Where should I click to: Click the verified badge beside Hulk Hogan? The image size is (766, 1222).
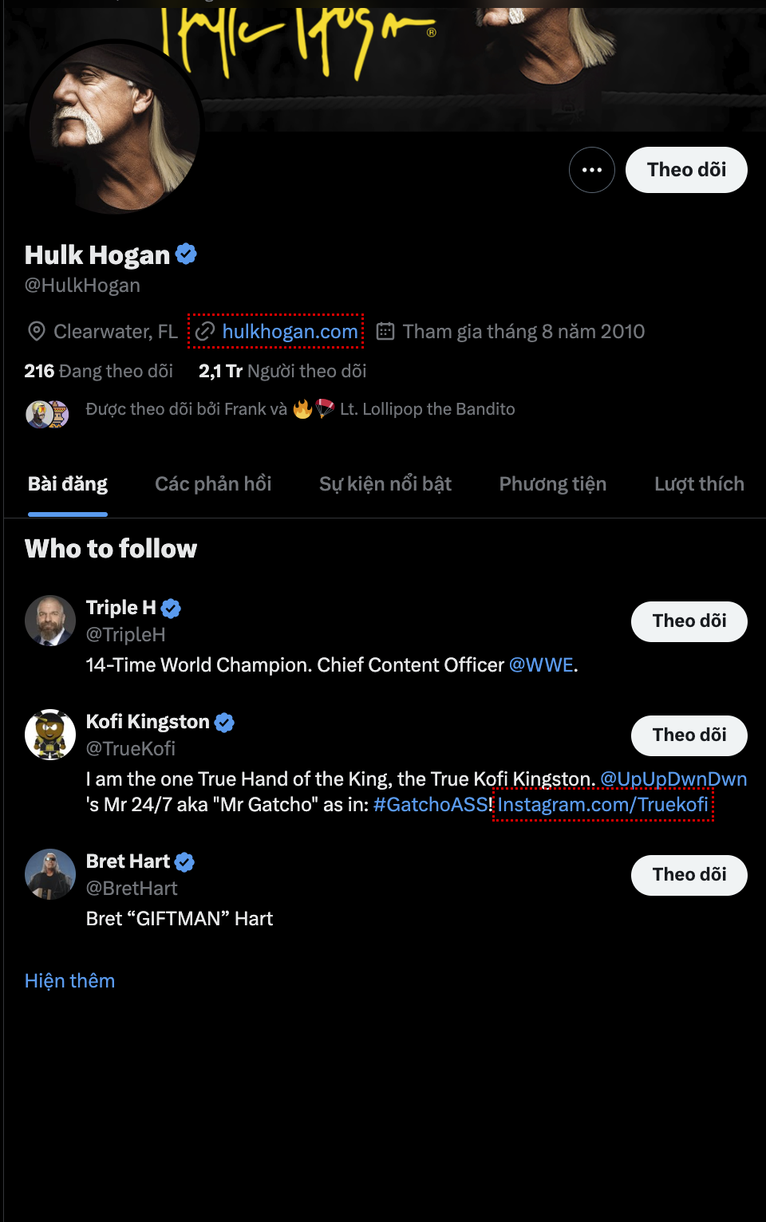click(x=186, y=254)
